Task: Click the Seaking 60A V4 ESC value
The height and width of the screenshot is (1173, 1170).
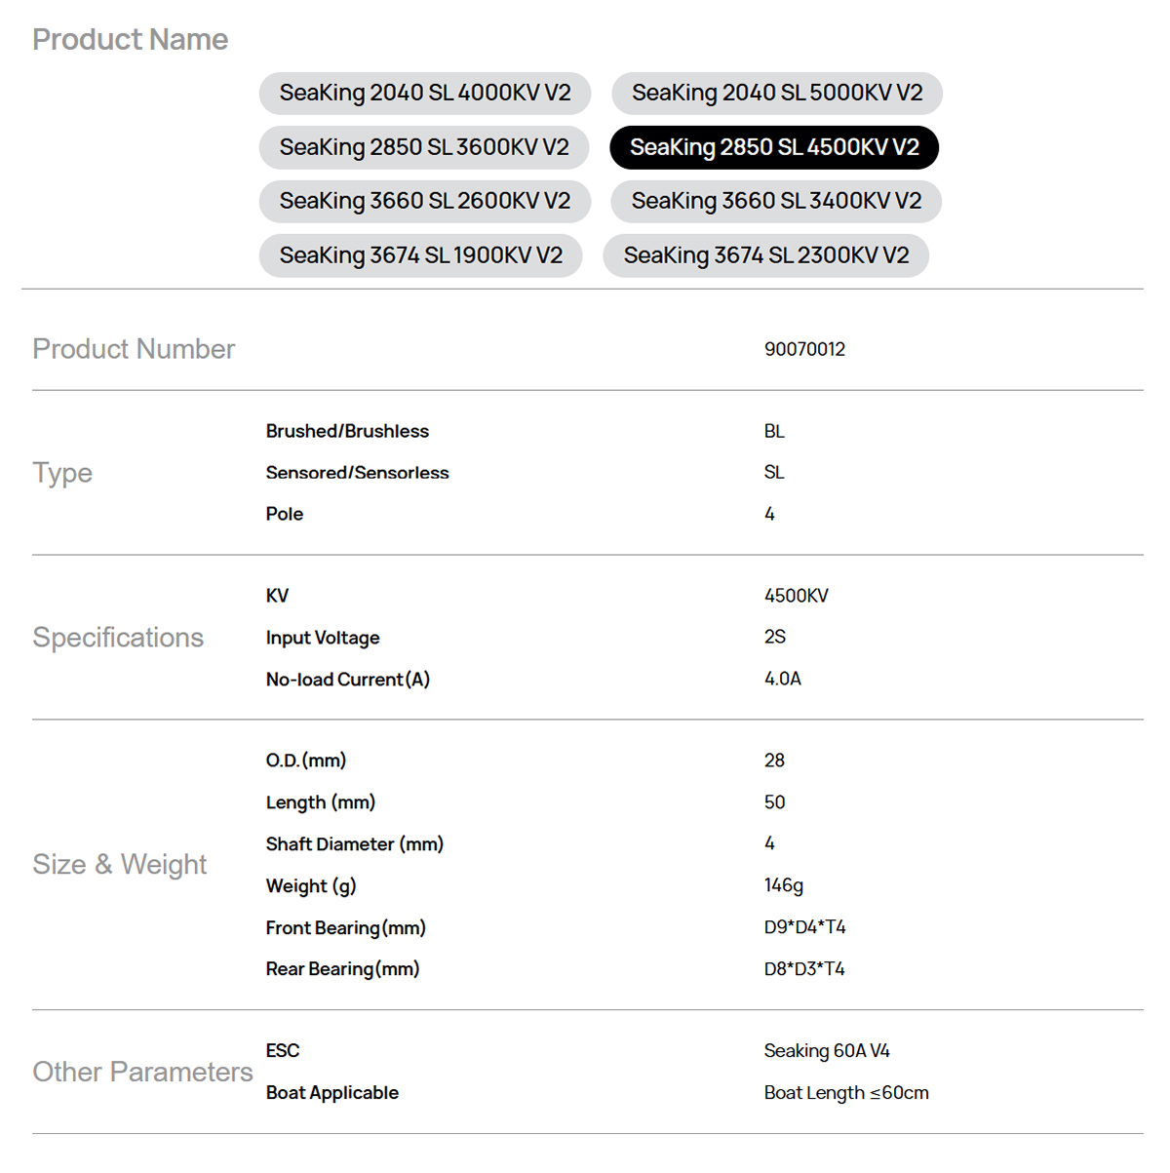Action: pos(827,1051)
